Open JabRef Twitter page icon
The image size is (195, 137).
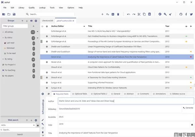[191, 14]
